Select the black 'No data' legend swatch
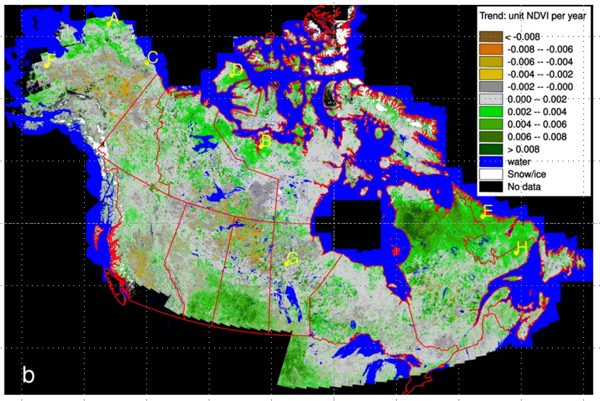Screen dimensions: 600x401 pos(491,186)
